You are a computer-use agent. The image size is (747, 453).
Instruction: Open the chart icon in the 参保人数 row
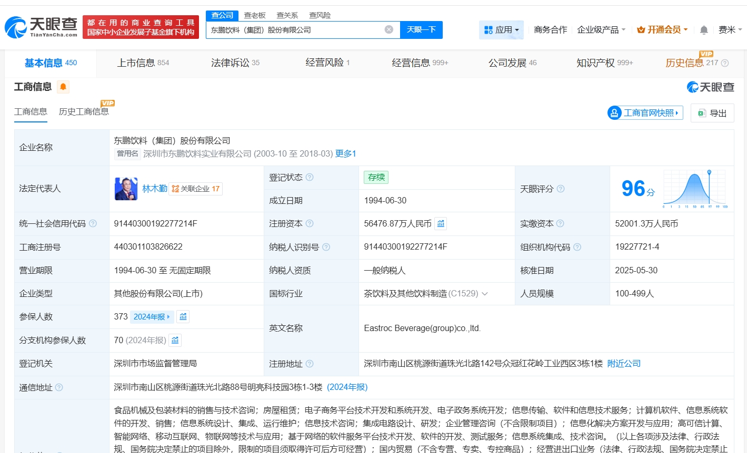tap(183, 316)
